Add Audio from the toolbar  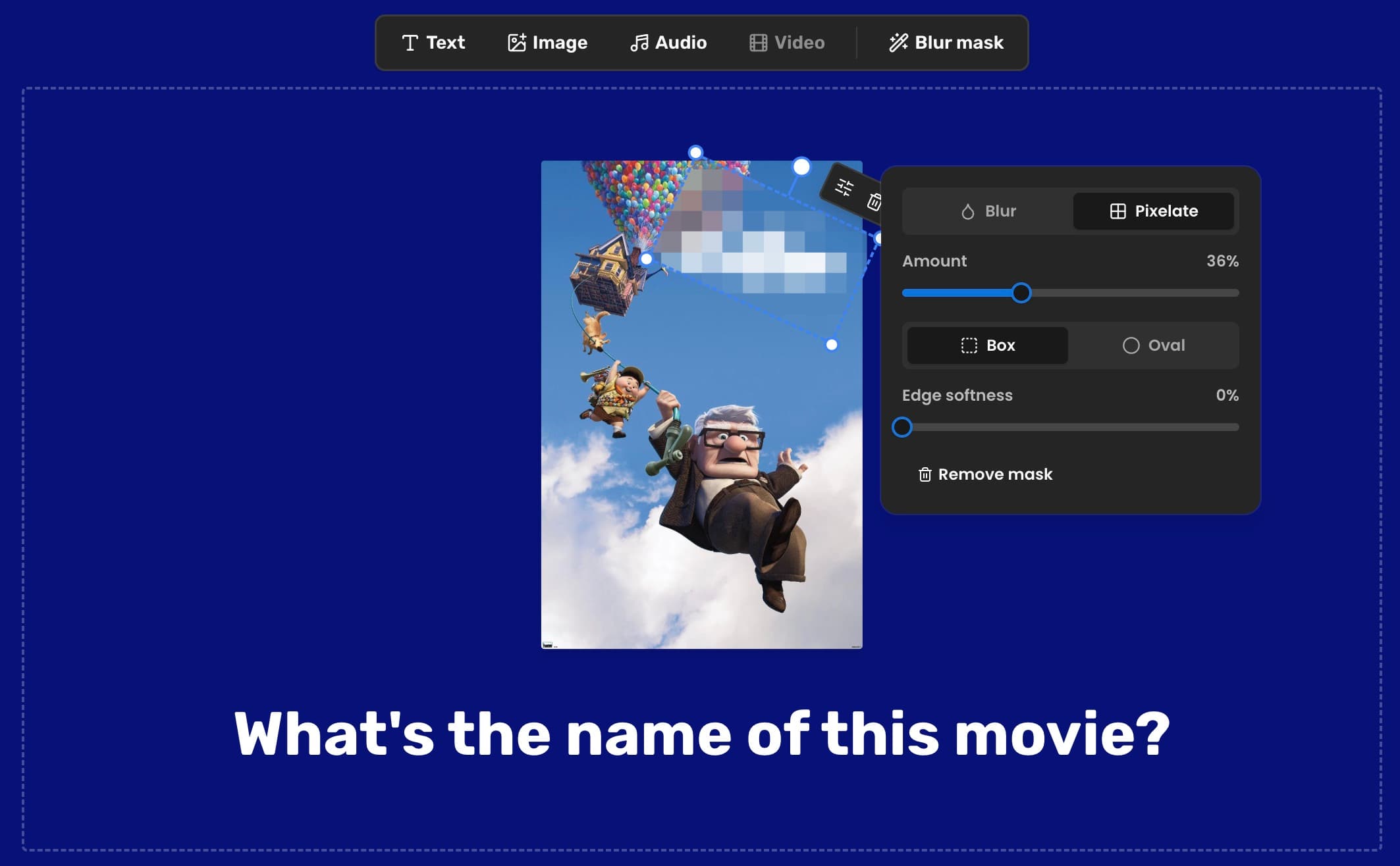(x=668, y=43)
